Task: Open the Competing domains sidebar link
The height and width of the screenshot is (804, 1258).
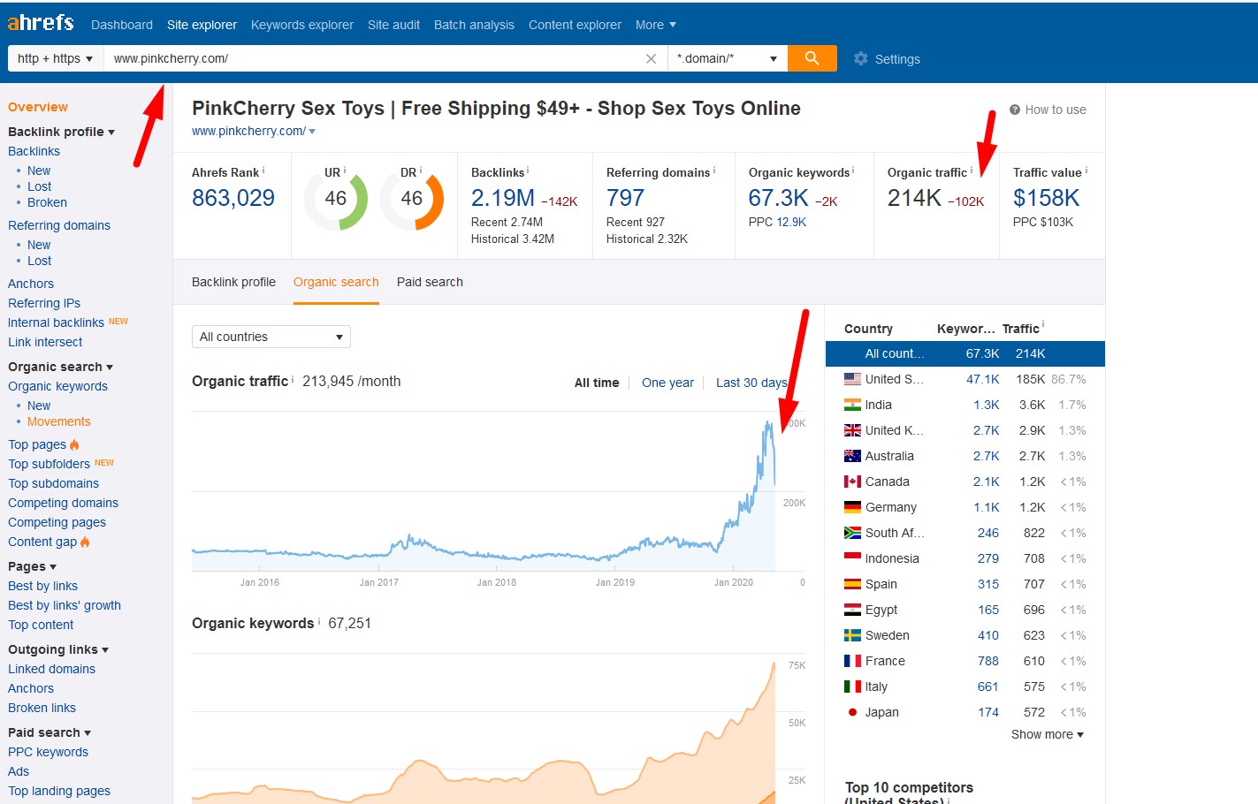Action: (63, 503)
